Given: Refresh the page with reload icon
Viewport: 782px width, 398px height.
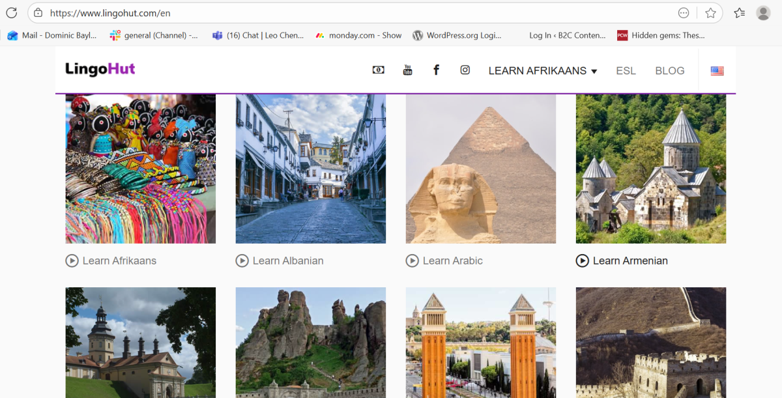Looking at the screenshot, I should coord(11,13).
